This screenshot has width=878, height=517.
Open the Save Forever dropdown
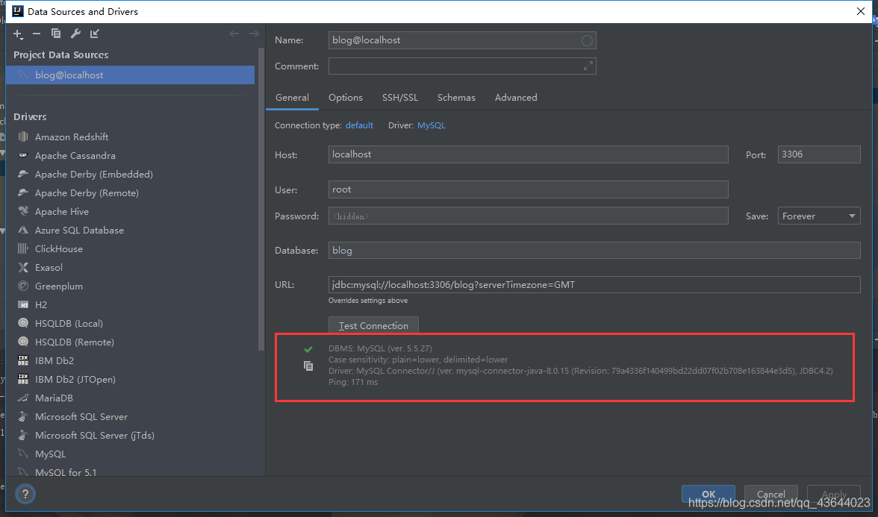click(x=818, y=216)
